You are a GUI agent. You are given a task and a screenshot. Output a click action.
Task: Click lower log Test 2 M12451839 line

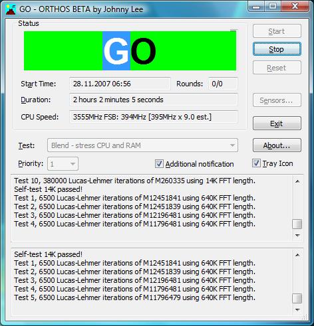134,272
